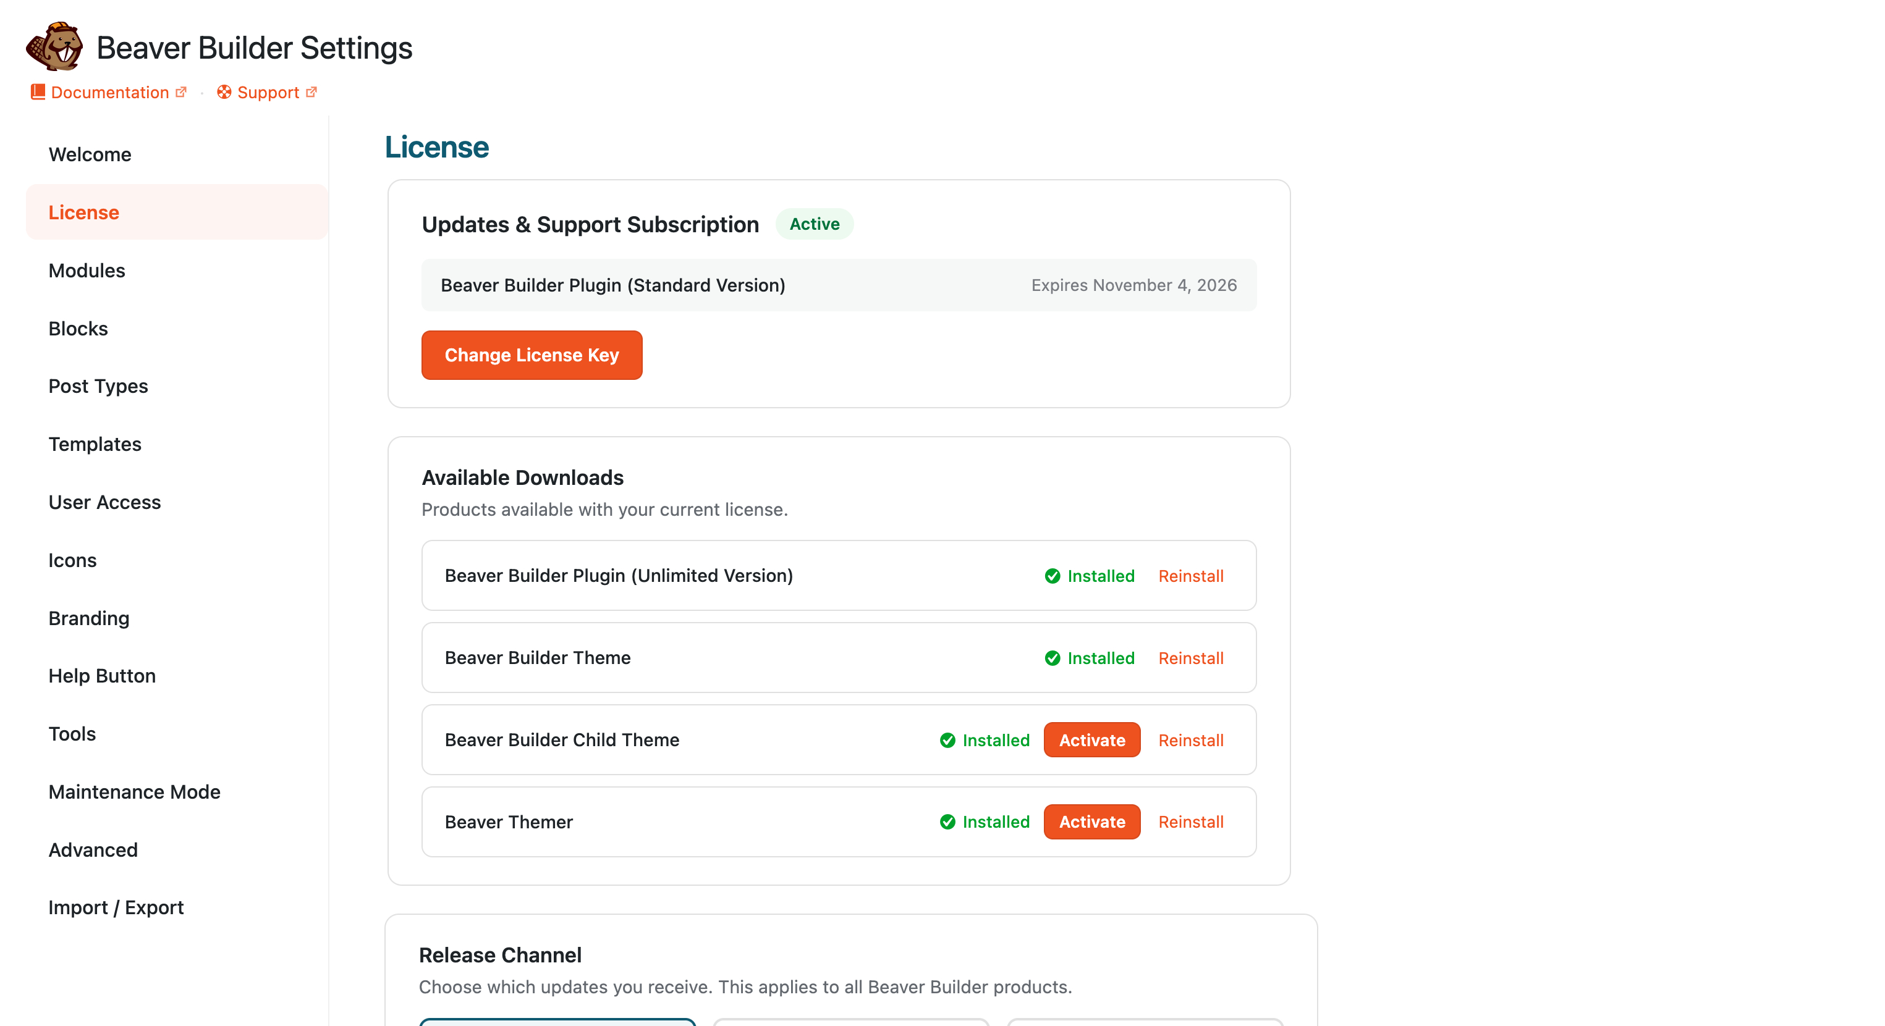Select the License sidebar tab

coord(176,212)
